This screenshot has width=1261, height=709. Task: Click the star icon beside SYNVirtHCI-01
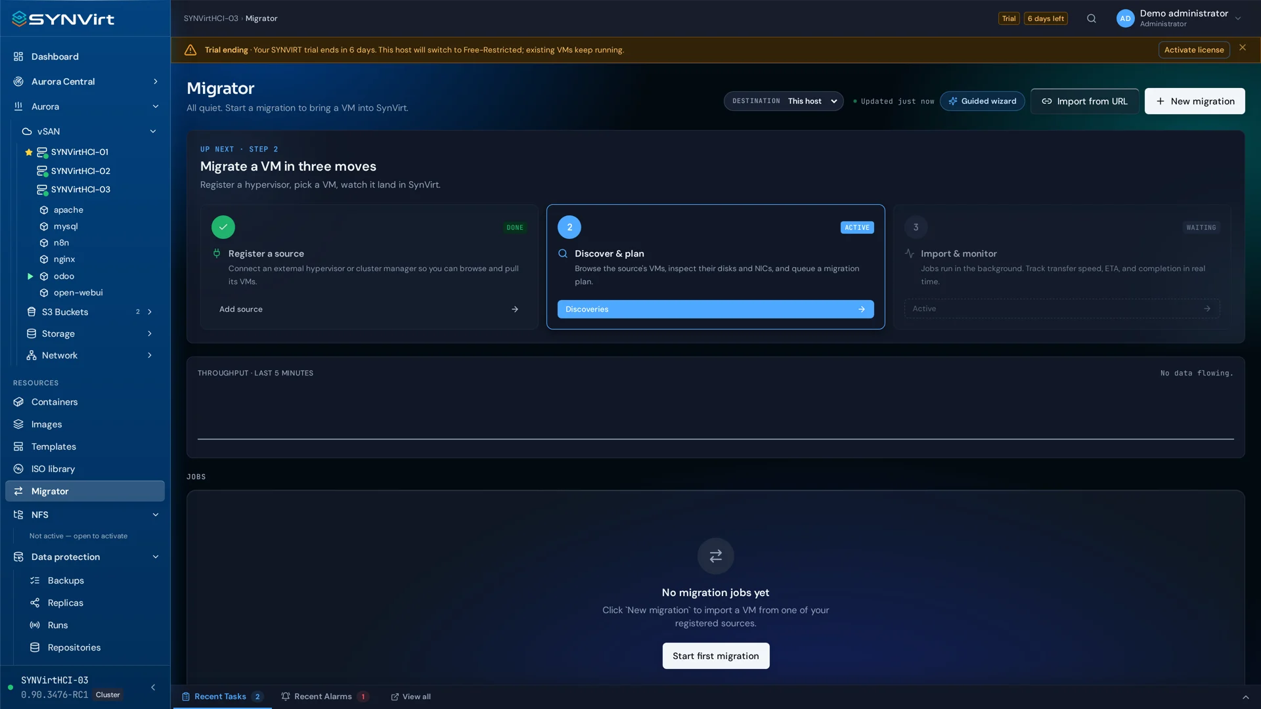(29, 152)
